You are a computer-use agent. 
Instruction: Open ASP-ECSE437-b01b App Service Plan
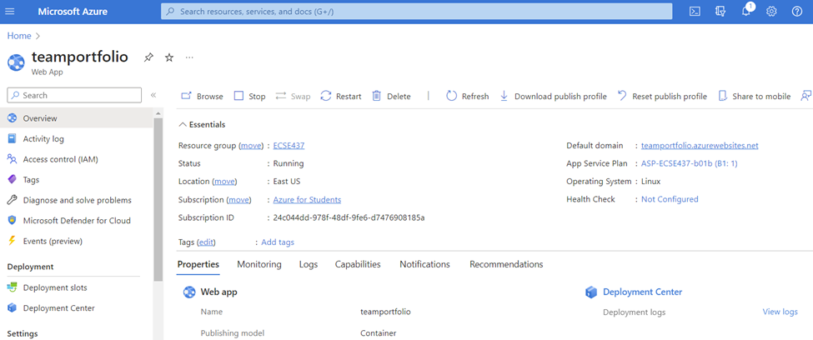pos(689,163)
